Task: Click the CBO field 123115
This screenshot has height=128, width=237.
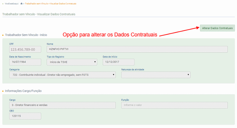Action: coord(25,116)
